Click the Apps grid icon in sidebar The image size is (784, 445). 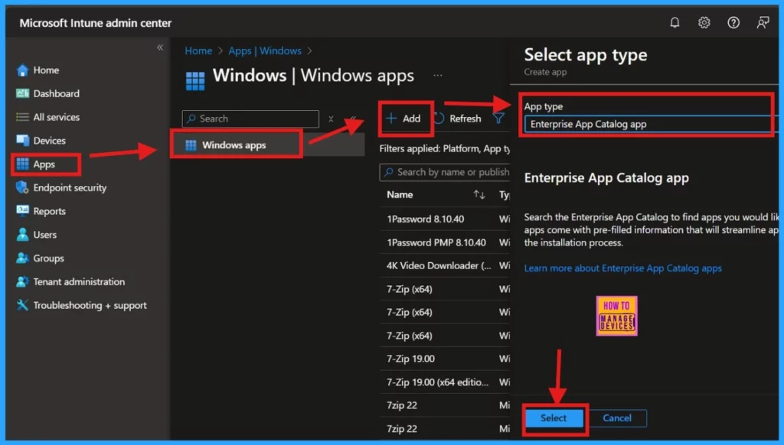pyautogui.click(x=22, y=164)
